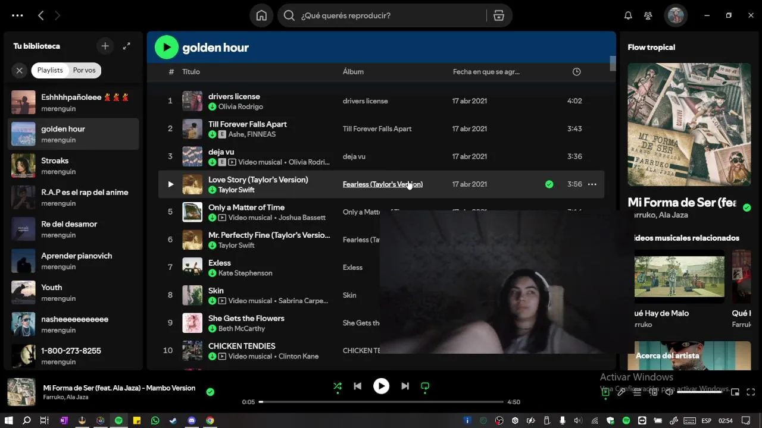762x428 pixels.
Task: Toggle saved checkmark in Flow tropical panel
Action: (x=747, y=207)
